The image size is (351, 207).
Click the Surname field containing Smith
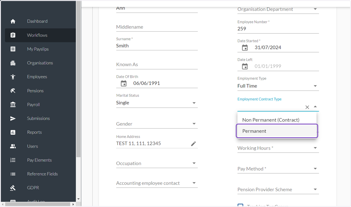click(x=157, y=46)
